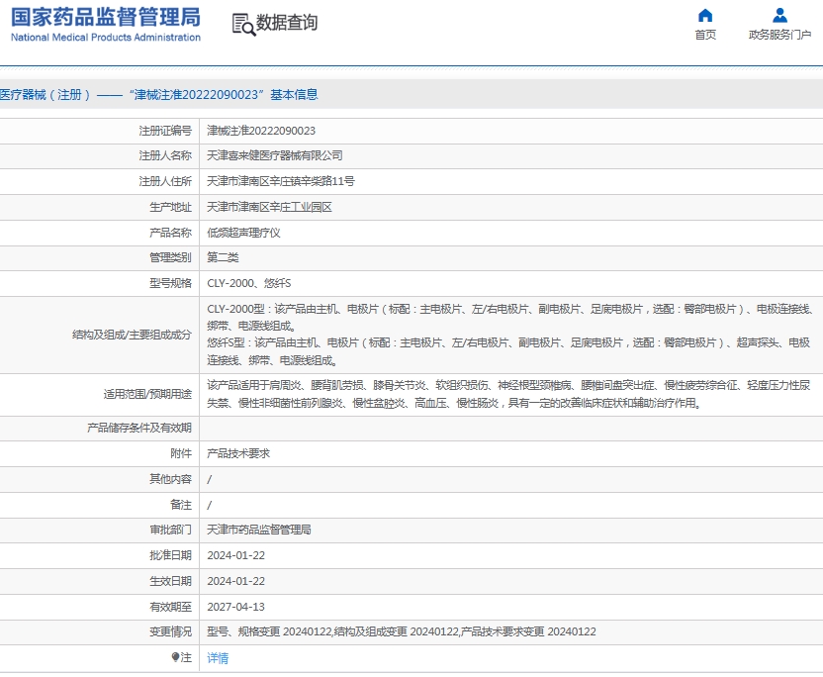The height and width of the screenshot is (677, 823).
Task: Select registrant name 天津喜来健医疗器械有限公司
Action: [275, 155]
